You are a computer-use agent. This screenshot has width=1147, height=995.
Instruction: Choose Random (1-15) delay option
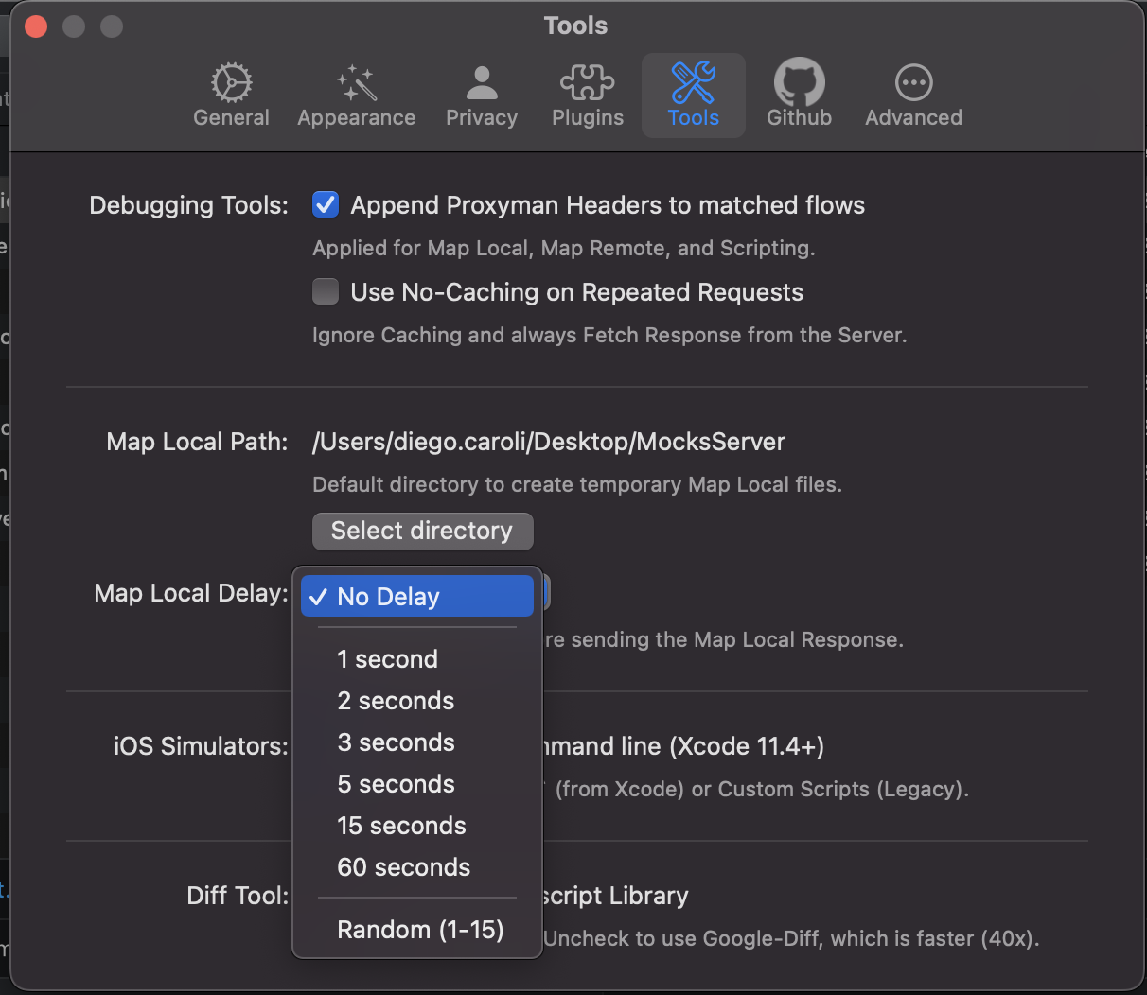tap(417, 930)
